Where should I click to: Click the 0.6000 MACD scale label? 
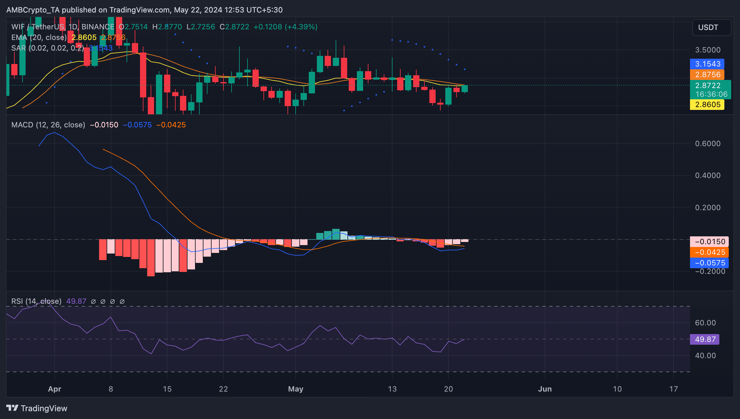pos(708,144)
